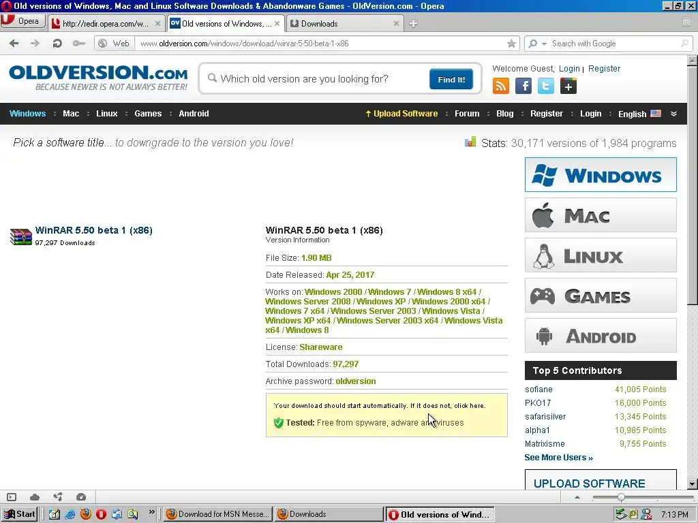
Task: Toggle Opera panels icon in status bar
Action: tap(12, 497)
